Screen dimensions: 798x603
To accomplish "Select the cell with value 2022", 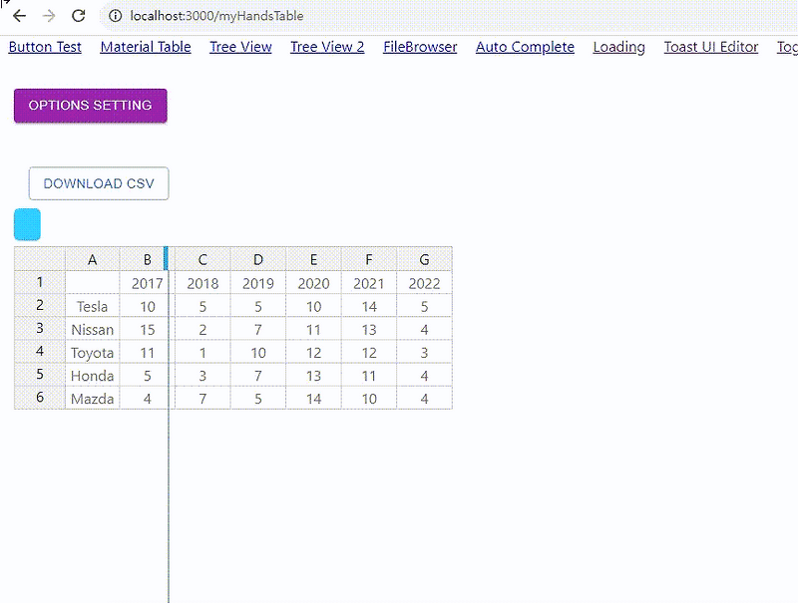I will [424, 283].
